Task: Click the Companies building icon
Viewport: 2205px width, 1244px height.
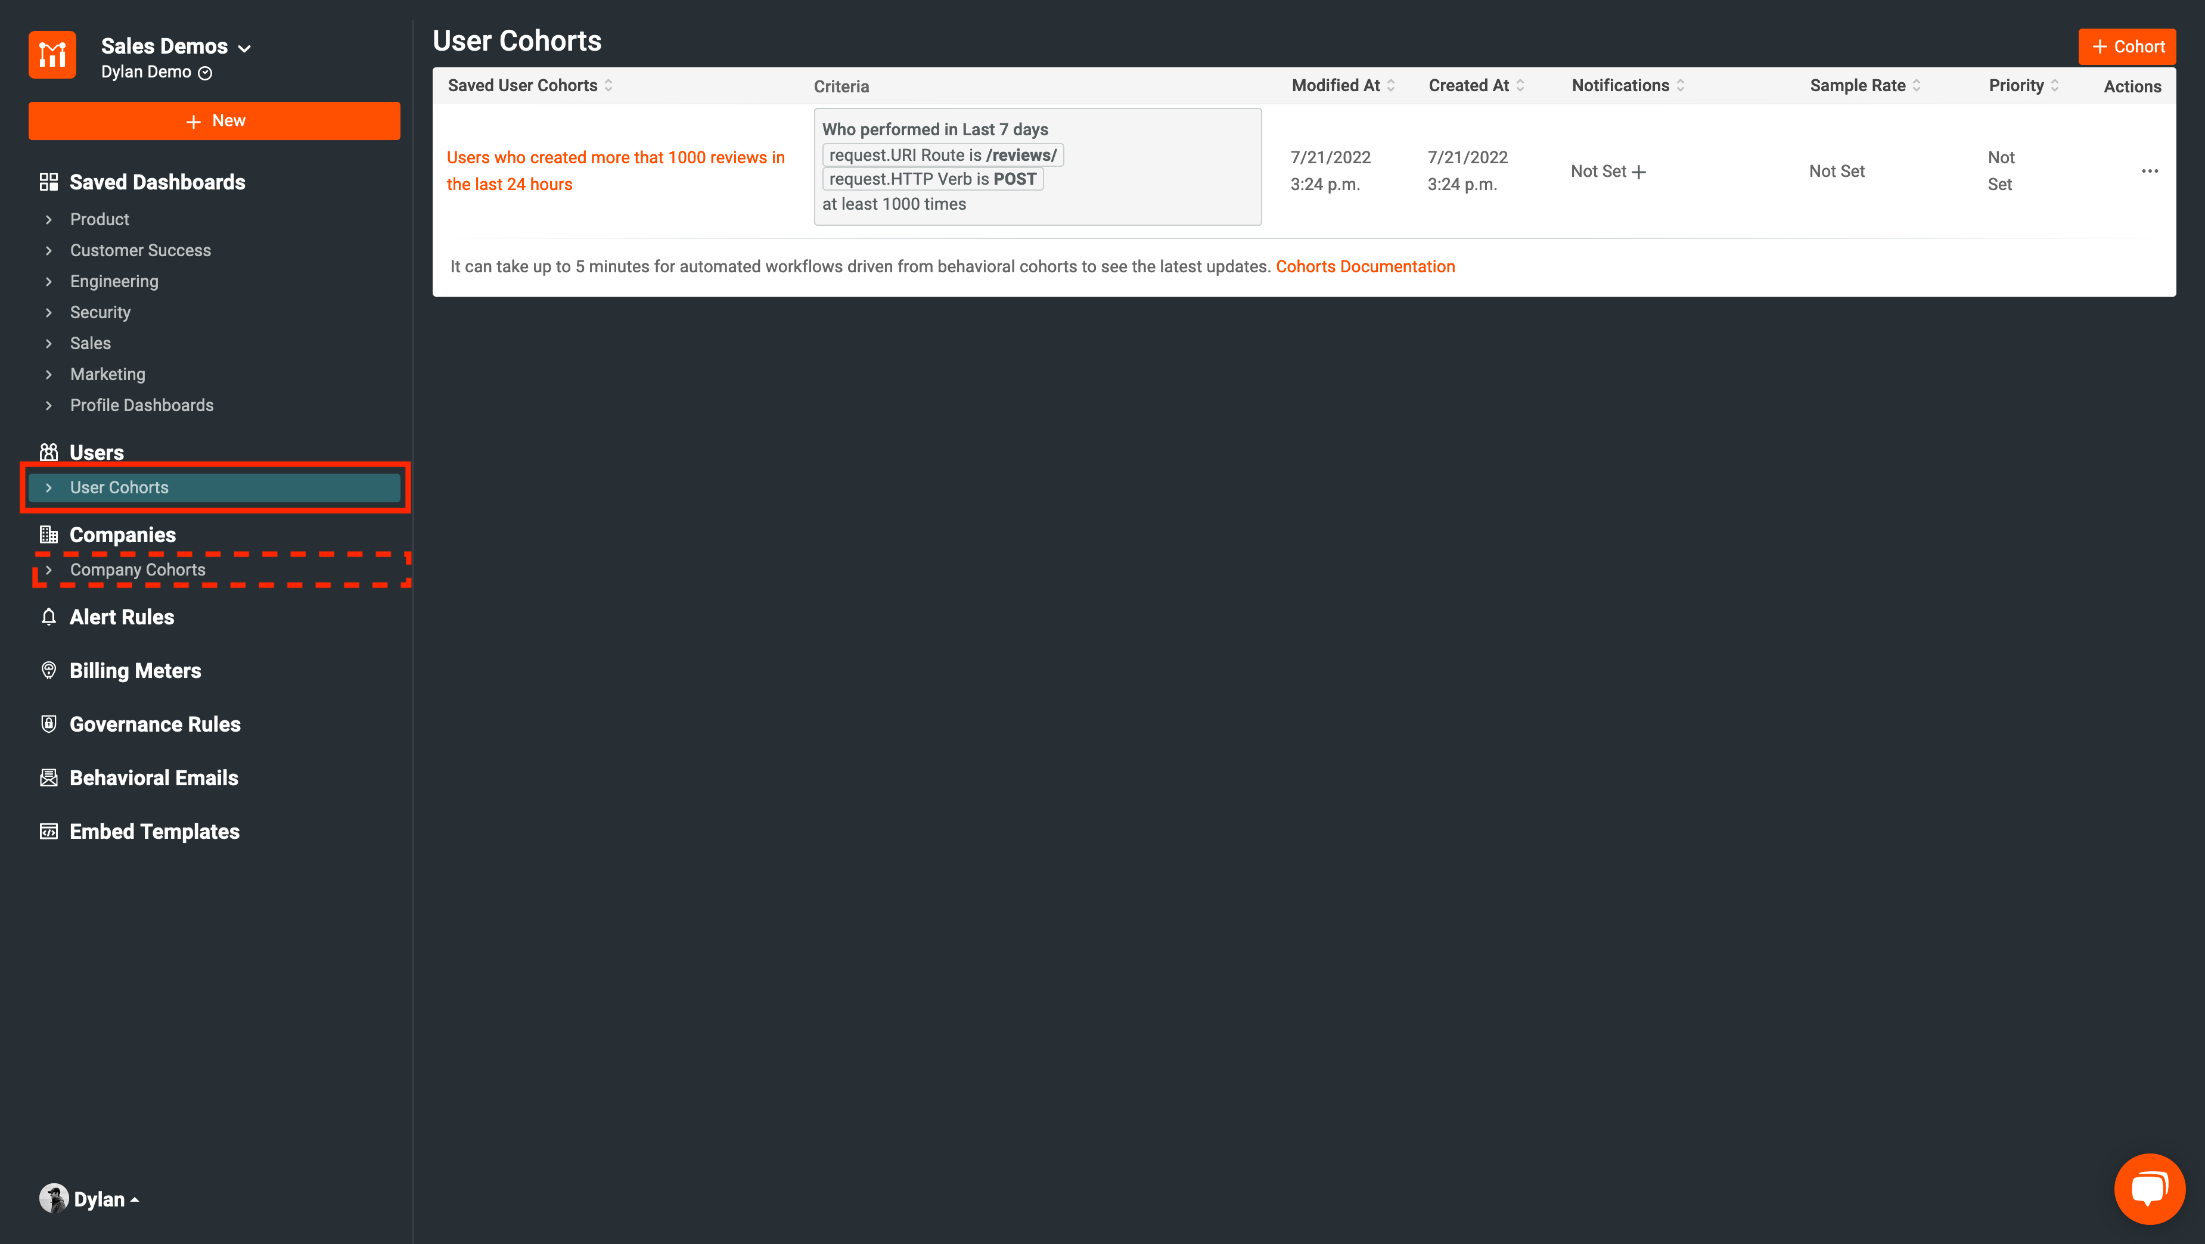Action: click(x=49, y=534)
